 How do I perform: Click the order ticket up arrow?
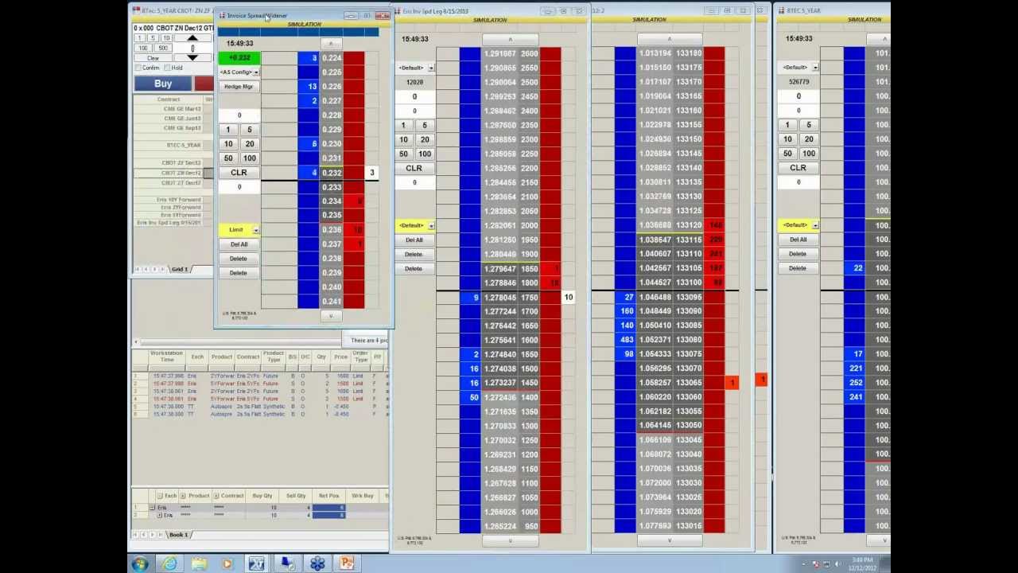192,38
